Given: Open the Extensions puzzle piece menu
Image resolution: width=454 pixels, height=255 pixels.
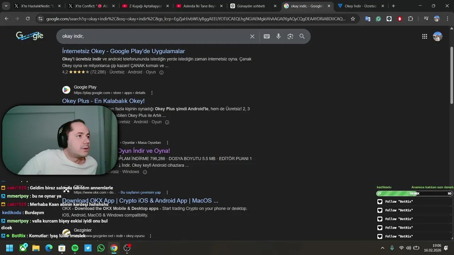Looking at the screenshot, I should 410,19.
